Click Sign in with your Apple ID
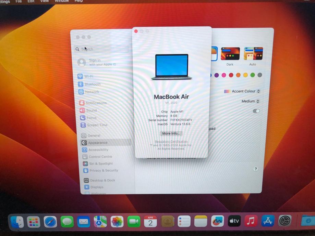Image resolution: width=315 pixels, height=236 pixels. coord(97,62)
